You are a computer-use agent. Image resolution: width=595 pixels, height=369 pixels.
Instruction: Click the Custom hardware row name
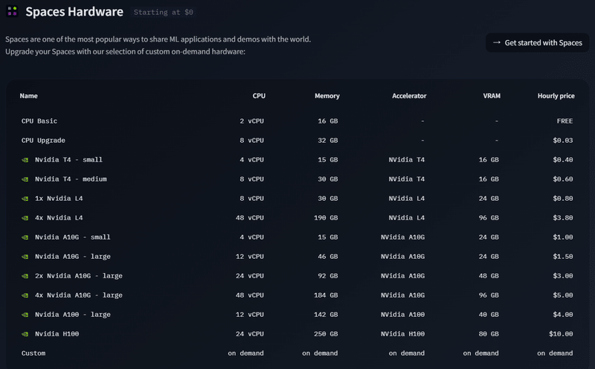33,353
